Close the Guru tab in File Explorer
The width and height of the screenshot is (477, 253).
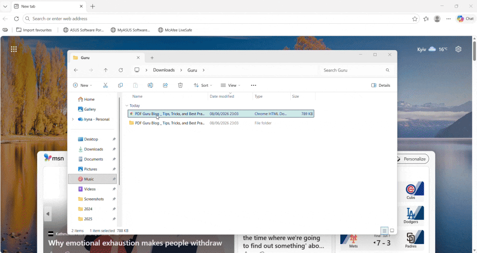click(x=138, y=58)
